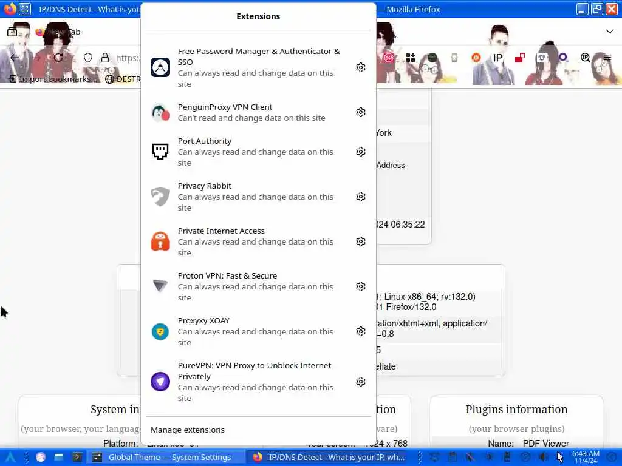This screenshot has height=466, width=622.
Task: Click the Free Password Manager extension icon
Action: click(x=160, y=67)
